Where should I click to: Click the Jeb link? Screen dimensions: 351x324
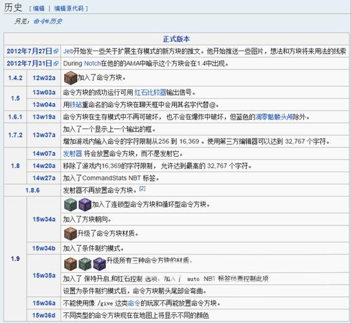click(x=68, y=51)
